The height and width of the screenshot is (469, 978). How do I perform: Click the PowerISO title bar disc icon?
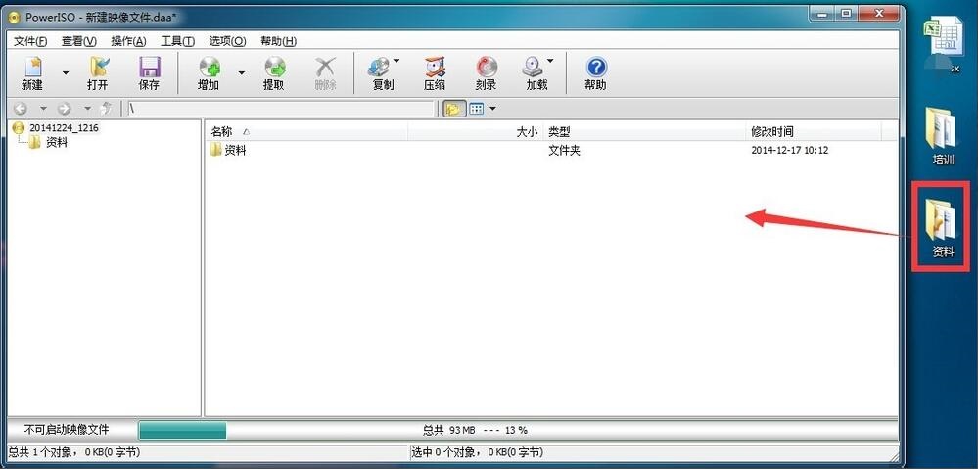pyautogui.click(x=15, y=17)
